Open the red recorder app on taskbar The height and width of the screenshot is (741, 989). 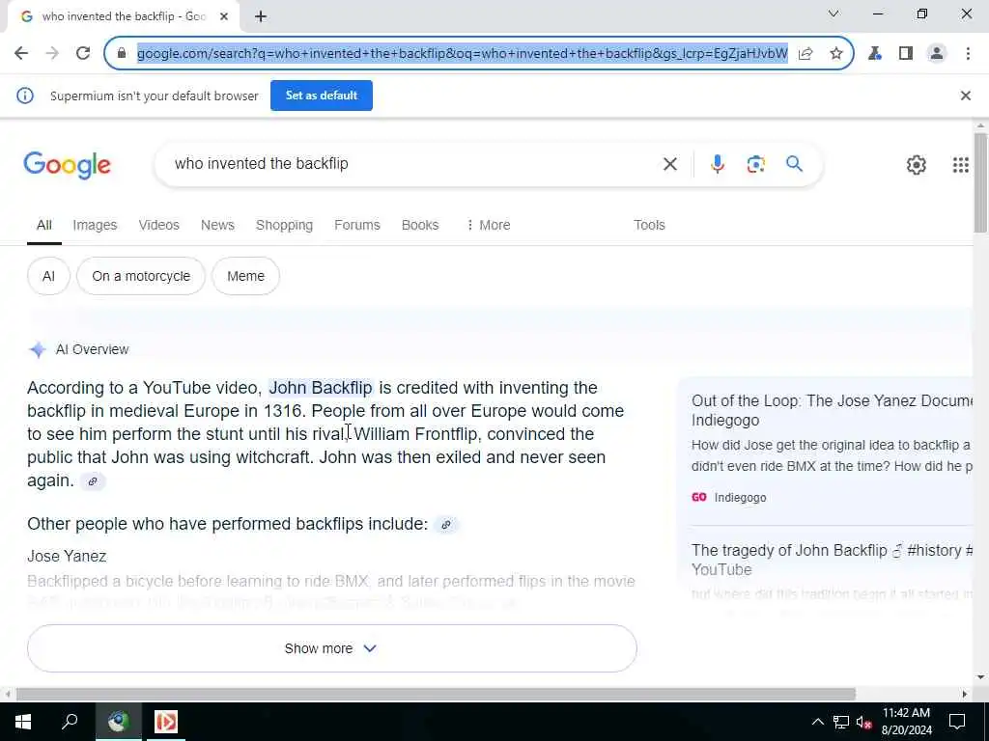[x=166, y=721]
